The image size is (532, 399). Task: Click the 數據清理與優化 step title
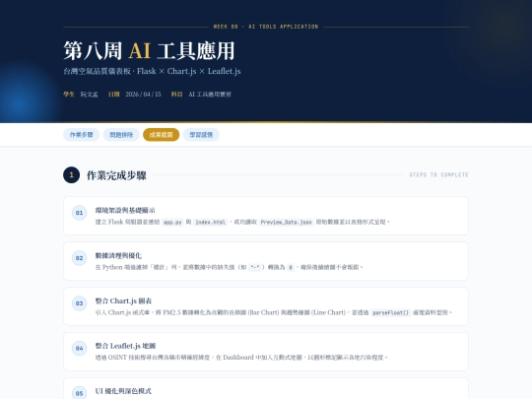coord(118,255)
